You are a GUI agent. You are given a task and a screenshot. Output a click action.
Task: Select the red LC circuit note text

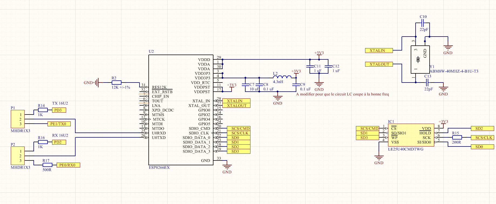click(342, 94)
